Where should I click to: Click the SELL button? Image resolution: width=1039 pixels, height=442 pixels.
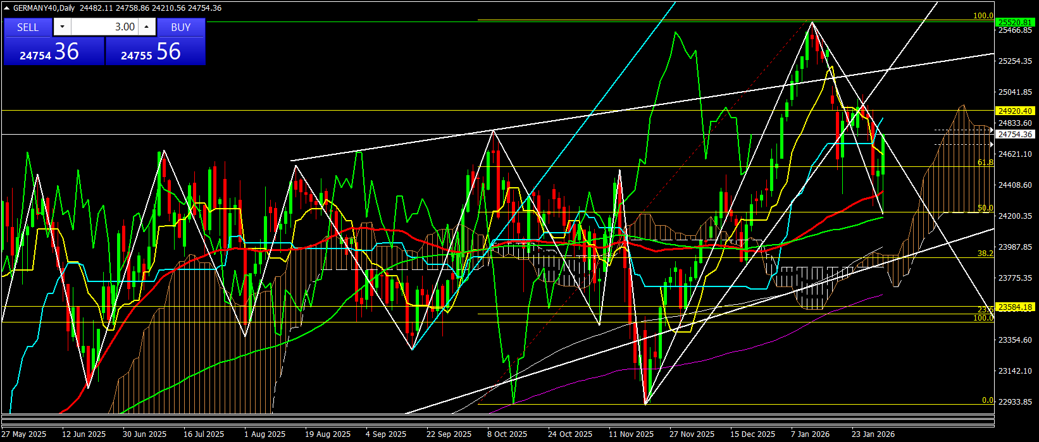coord(28,27)
